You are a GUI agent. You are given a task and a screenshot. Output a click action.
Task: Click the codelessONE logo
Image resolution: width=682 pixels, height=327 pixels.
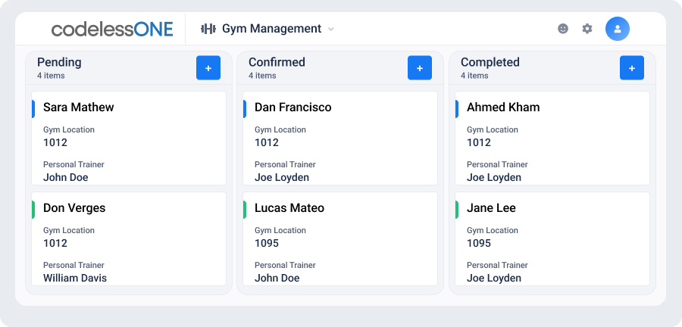[x=112, y=29]
